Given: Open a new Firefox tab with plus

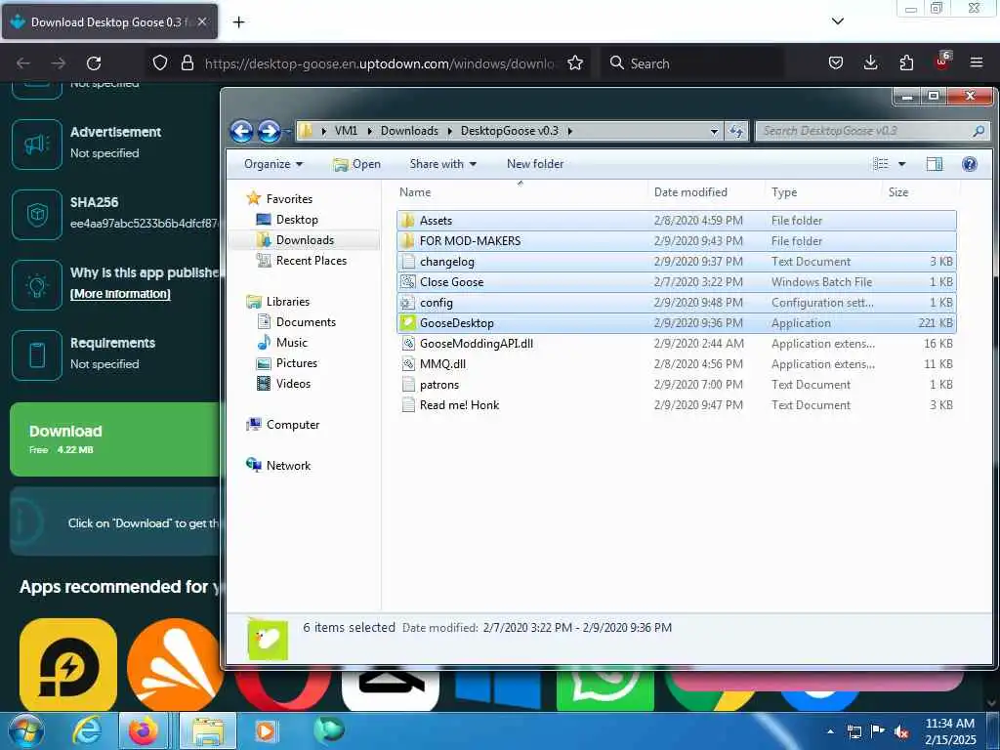Looking at the screenshot, I should point(238,22).
